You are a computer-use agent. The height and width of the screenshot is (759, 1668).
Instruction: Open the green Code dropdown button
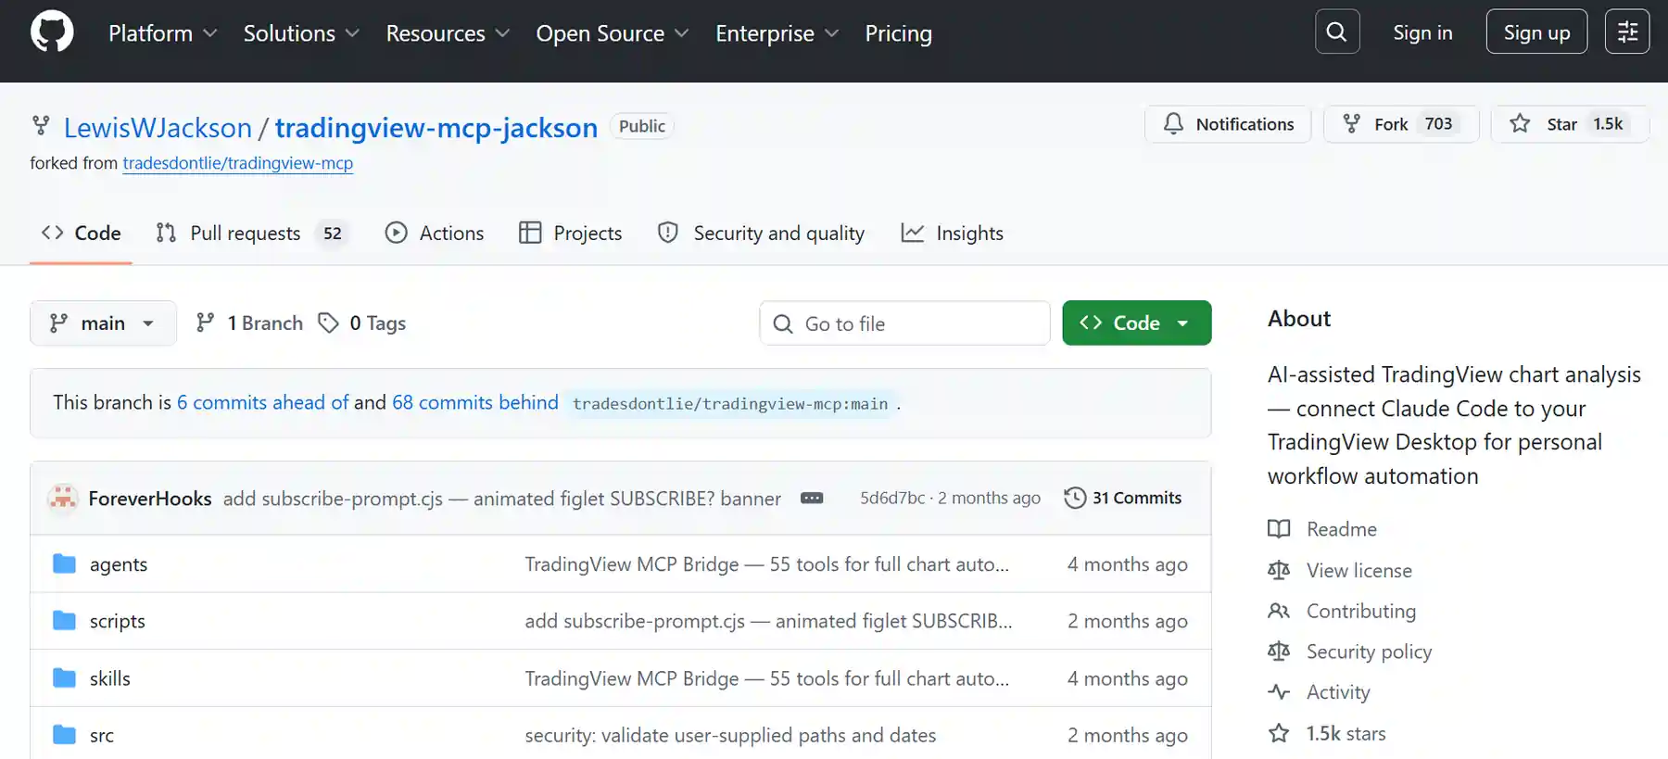click(1136, 323)
